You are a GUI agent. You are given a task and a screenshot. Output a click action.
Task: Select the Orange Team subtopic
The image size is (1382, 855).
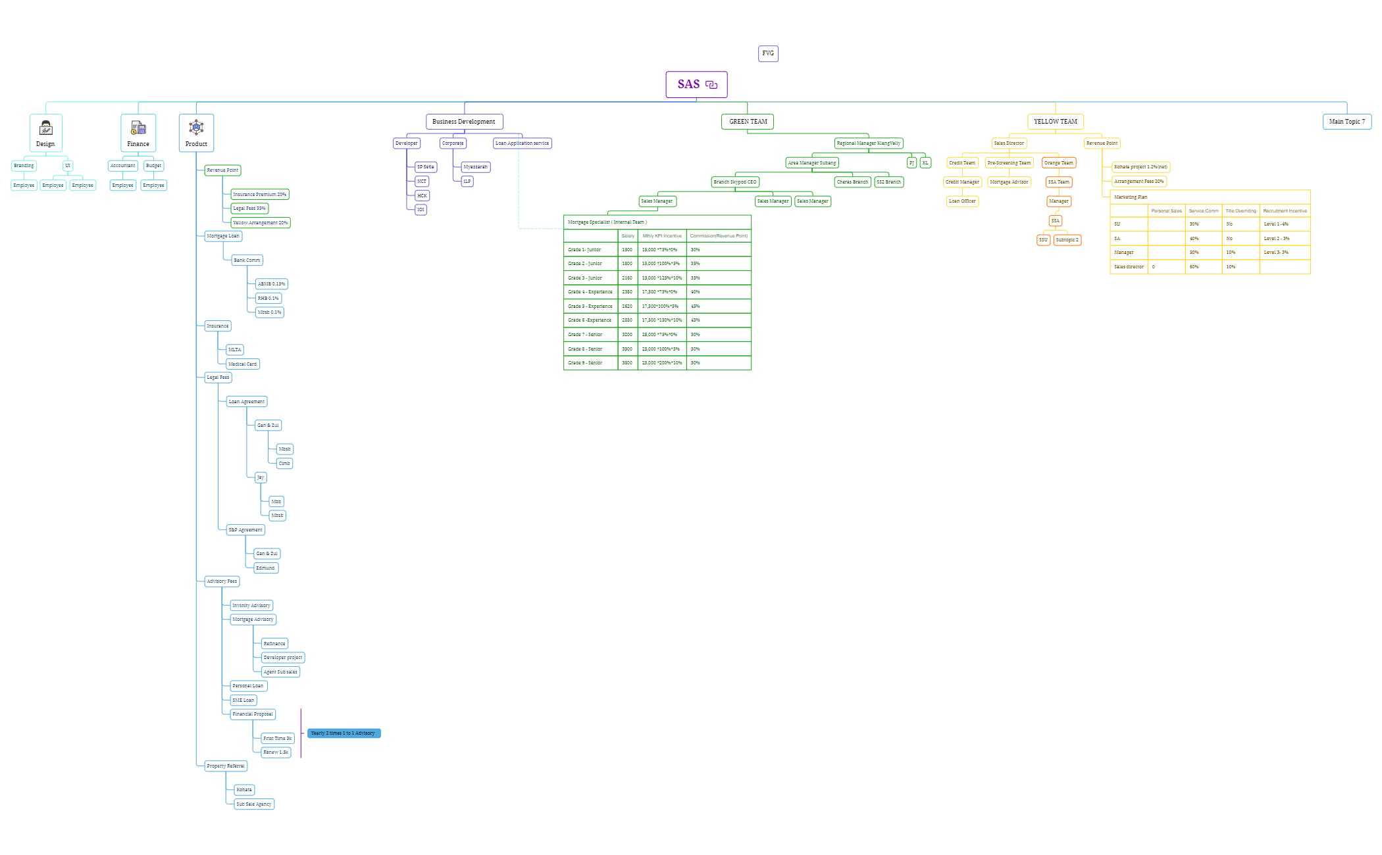point(1058,163)
